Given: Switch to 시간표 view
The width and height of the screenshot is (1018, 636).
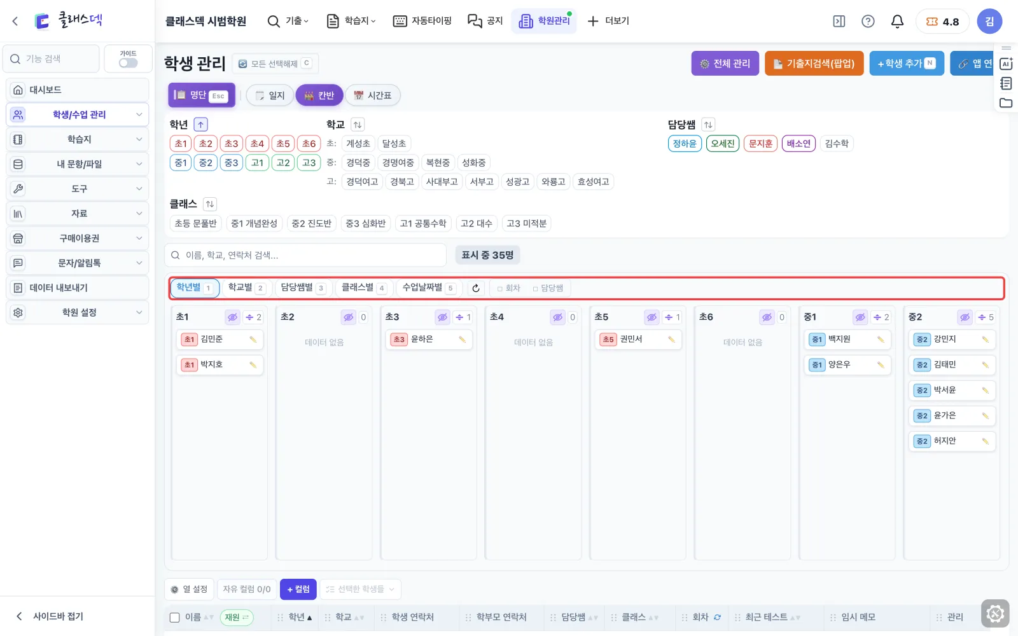Looking at the screenshot, I should [x=373, y=95].
